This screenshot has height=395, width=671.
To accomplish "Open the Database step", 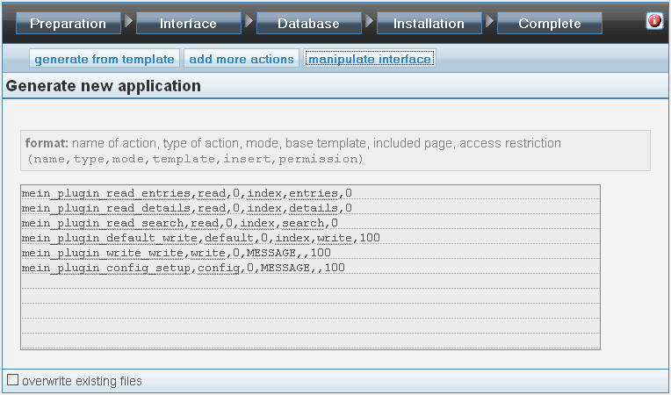I will [x=309, y=23].
